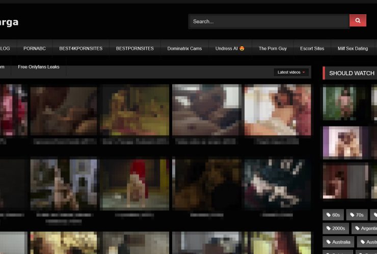The image size is (377, 254).
Task: Click the tag icon beside Argentina
Action: (358, 229)
